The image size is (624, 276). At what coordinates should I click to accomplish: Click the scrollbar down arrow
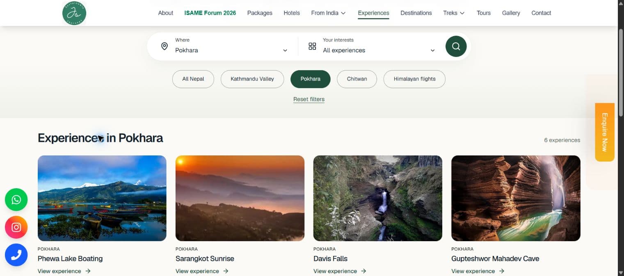(x=621, y=272)
